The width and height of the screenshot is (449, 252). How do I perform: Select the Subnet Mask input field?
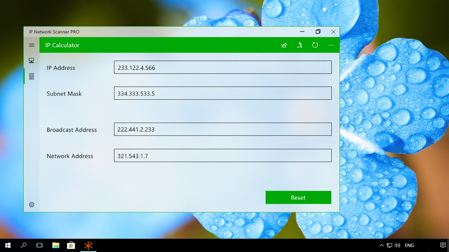223,93
